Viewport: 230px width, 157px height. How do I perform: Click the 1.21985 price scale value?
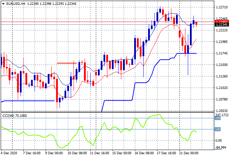pyautogui.click(x=222, y=42)
